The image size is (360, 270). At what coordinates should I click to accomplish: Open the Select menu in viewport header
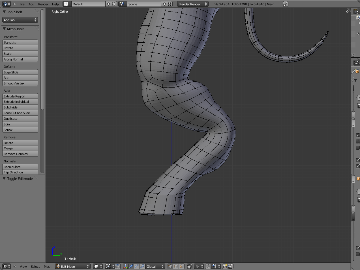click(35, 266)
